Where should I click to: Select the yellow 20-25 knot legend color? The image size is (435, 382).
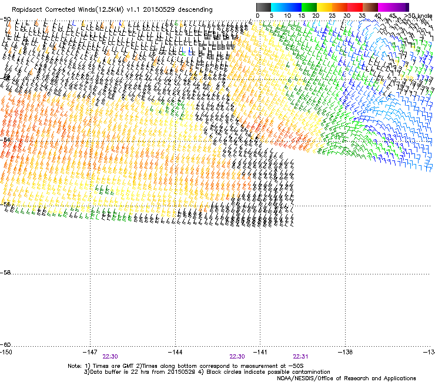tap(324, 7)
